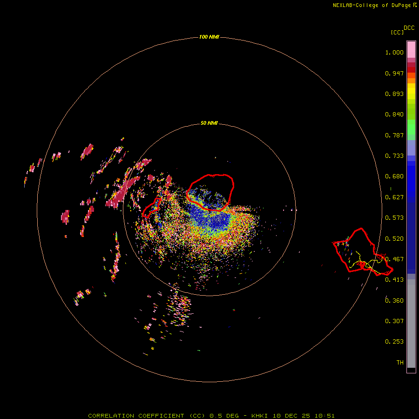Viewport: 419px width, 419px height.
Task: Pick the lavender swatch beside 0.733
Action: coord(411,148)
